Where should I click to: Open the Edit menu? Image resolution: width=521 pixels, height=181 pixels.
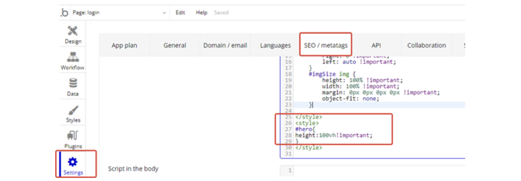(x=180, y=13)
